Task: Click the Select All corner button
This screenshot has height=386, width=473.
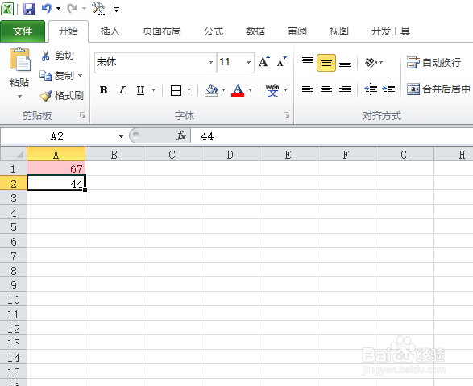Action: pyautogui.click(x=14, y=154)
